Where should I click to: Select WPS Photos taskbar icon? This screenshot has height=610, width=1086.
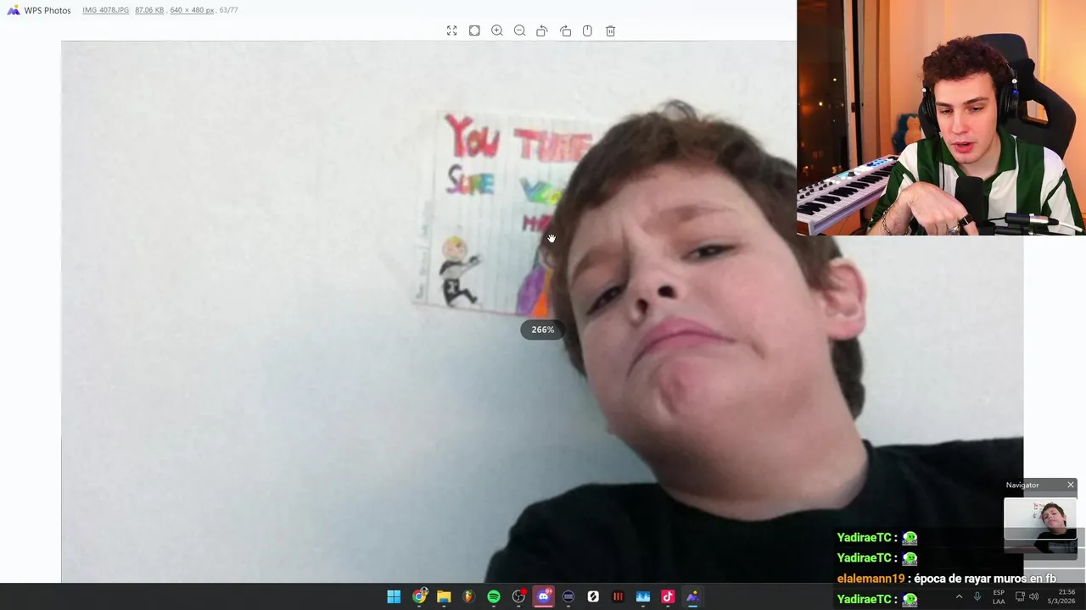692,596
